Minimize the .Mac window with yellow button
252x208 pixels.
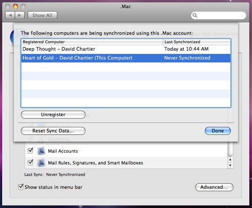pos(16,7)
